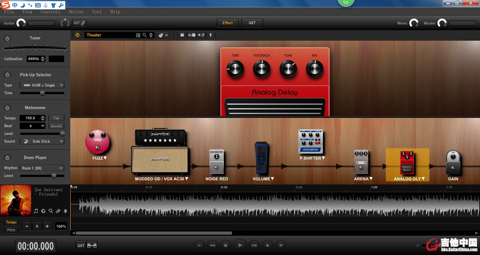Screen dimensions: 480x255
Task: Open the metronome Sound dropdown Side Stick
Action: tap(42, 141)
